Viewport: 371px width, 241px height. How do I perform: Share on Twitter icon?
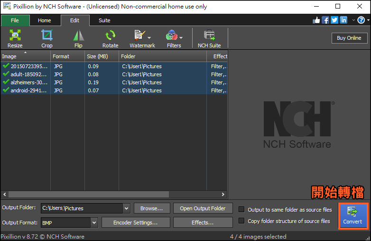click(x=334, y=20)
